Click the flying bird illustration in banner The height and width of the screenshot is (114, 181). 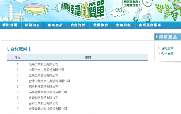(120, 10)
